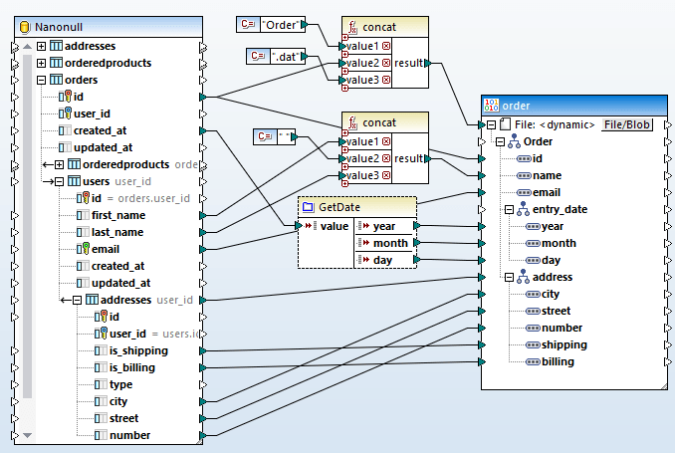Expand the orderedproducts table at top
This screenshot has width=675, height=453.
click(x=41, y=63)
